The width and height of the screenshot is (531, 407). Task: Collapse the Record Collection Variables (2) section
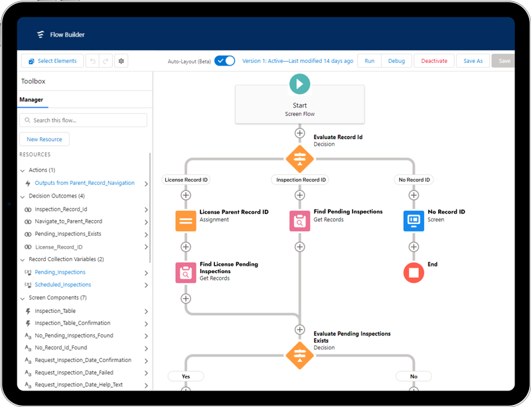[x=23, y=260]
